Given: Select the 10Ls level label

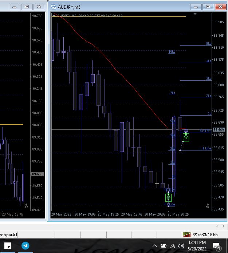Looking at the screenshot, I should pos(172,52).
